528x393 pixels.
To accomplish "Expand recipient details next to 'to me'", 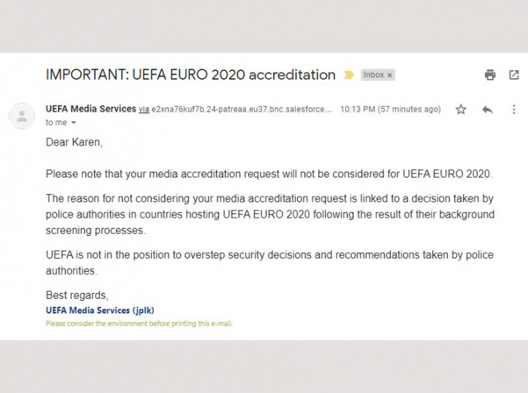I will pyautogui.click(x=74, y=123).
